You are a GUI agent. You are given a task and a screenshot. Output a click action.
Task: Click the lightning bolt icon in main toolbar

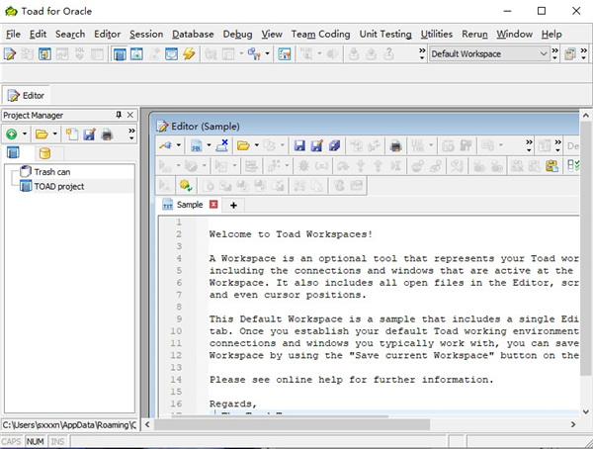click(189, 53)
